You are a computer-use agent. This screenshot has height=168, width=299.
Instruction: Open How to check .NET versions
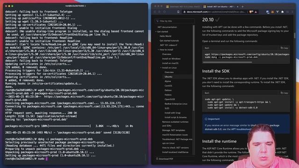(x=175, y=147)
